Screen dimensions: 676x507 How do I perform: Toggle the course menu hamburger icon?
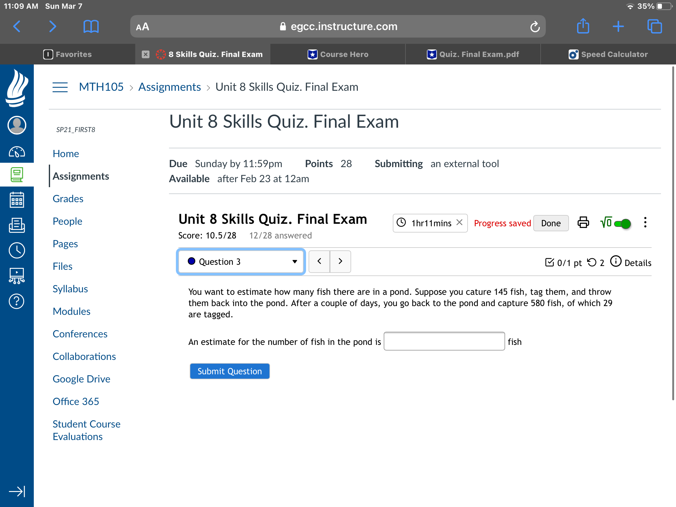point(60,87)
